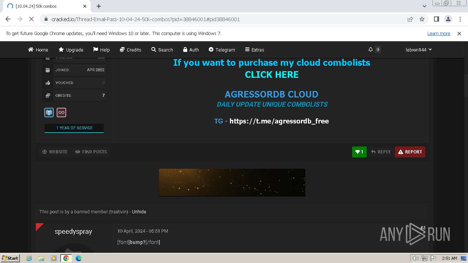Unhide banned member traxtivin's post
The height and width of the screenshot is (263, 468).
coord(139,211)
